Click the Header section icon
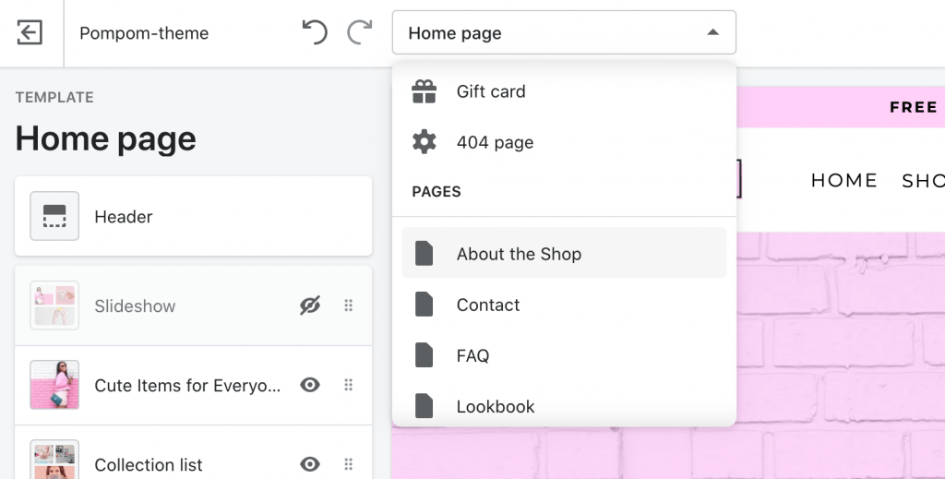 point(54,216)
